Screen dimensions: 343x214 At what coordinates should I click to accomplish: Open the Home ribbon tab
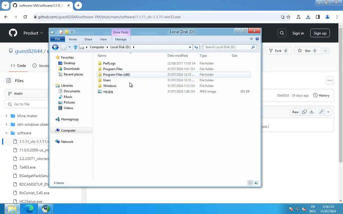point(73,39)
